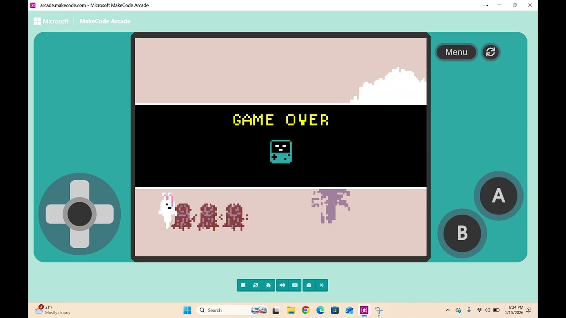This screenshot has width=566, height=318.
Task: Click the MakeCode app icon in title bar
Action: coord(33,5)
